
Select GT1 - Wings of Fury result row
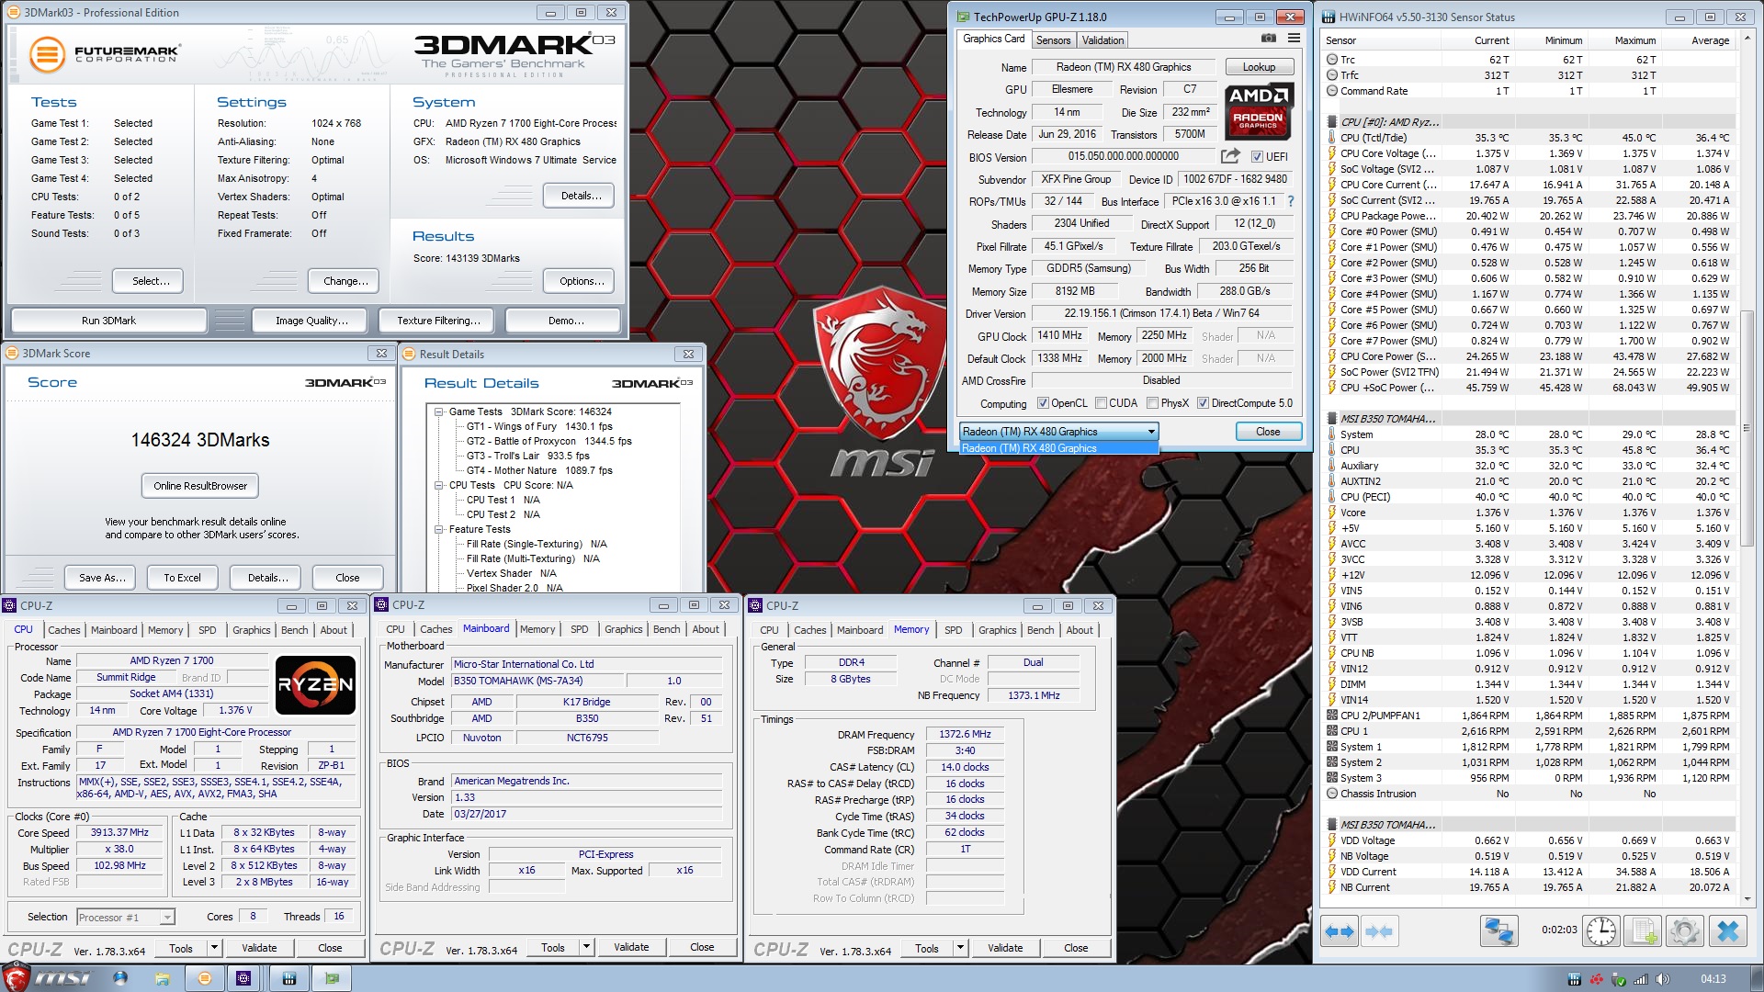click(x=538, y=427)
